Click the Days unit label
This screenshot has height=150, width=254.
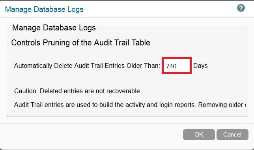tap(200, 66)
